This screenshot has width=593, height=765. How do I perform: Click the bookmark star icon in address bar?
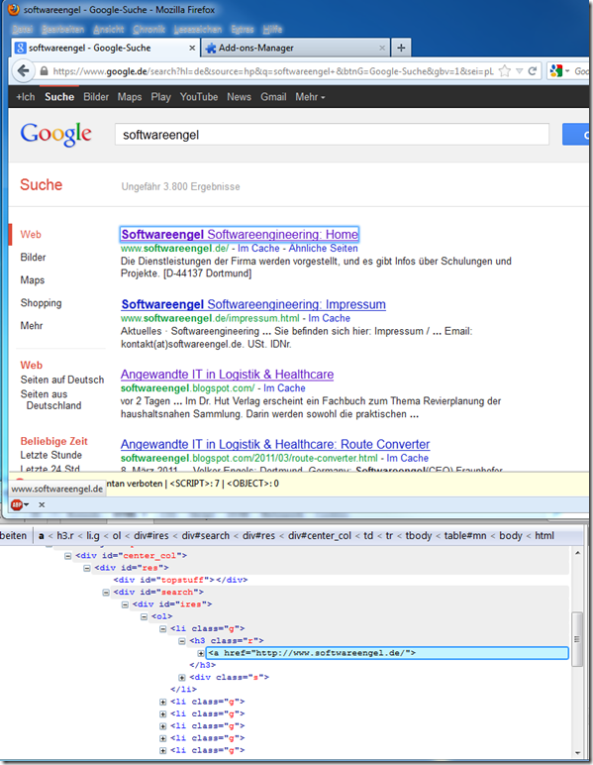click(505, 71)
